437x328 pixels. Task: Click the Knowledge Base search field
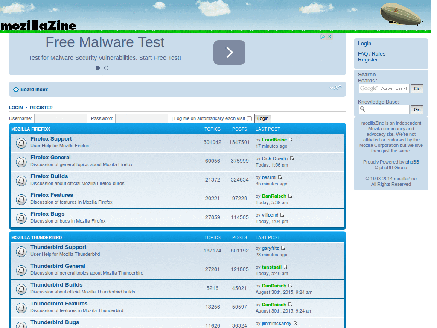tap(384, 110)
